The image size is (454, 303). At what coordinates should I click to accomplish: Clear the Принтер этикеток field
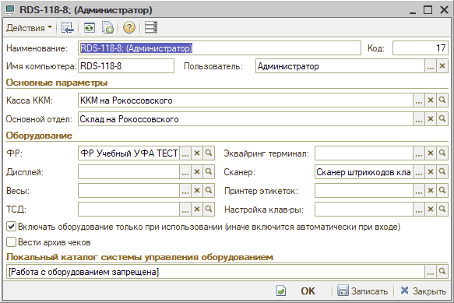[431, 191]
